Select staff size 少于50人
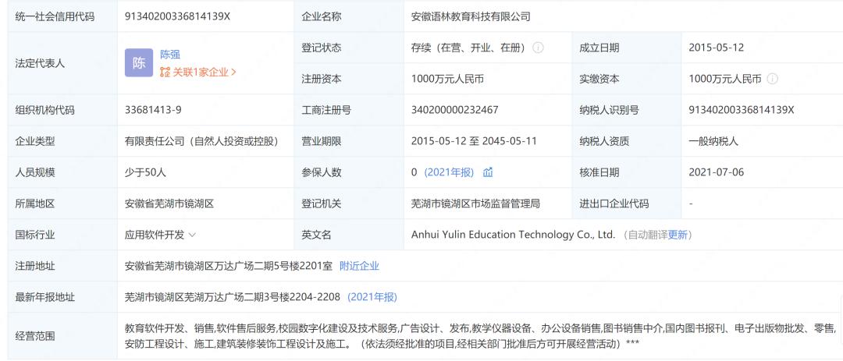The height and width of the screenshot is (361, 843). coord(145,172)
